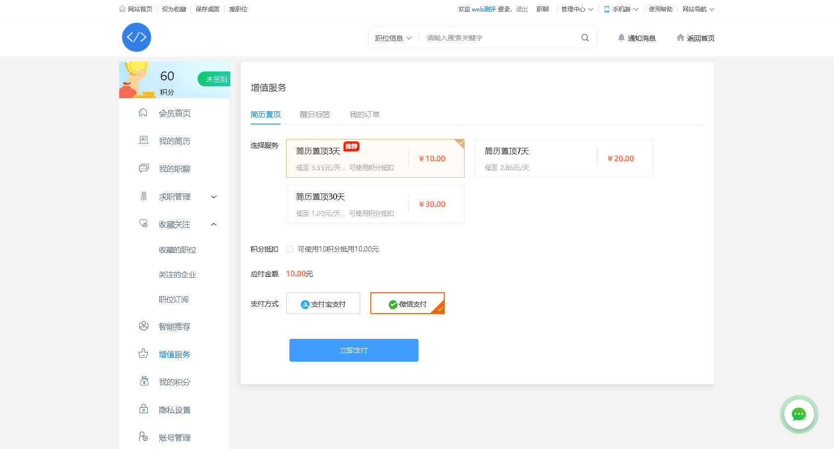Click the coin-hand points illustration
834x449 pixels.
137,80
